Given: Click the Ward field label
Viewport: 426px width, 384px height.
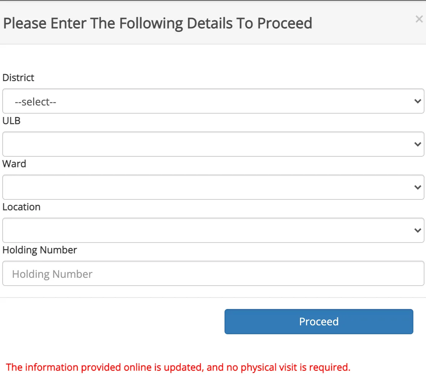Looking at the screenshot, I should (x=14, y=164).
